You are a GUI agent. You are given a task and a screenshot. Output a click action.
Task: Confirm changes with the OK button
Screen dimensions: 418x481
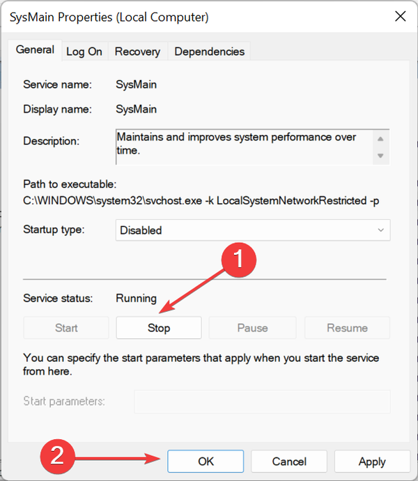point(206,461)
